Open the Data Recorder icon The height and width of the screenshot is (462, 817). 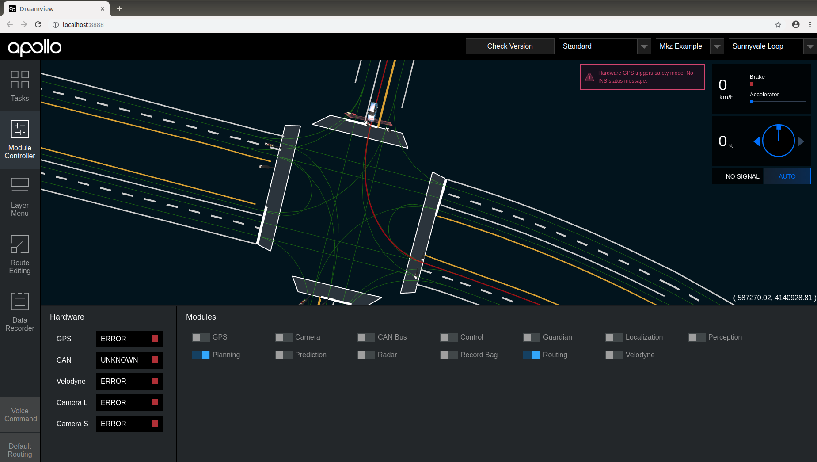[20, 302]
